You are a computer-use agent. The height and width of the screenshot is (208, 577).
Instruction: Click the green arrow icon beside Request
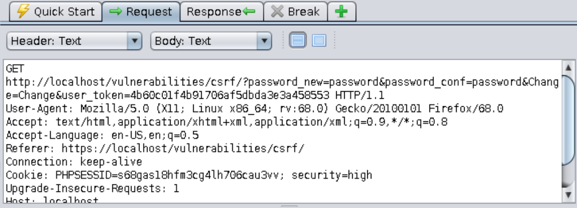coord(116,12)
